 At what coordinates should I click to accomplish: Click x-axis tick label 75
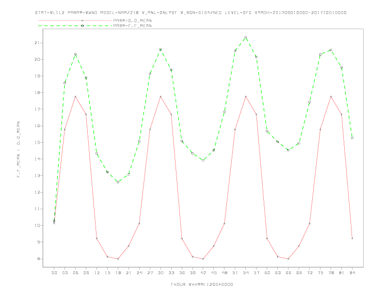click(x=320, y=273)
